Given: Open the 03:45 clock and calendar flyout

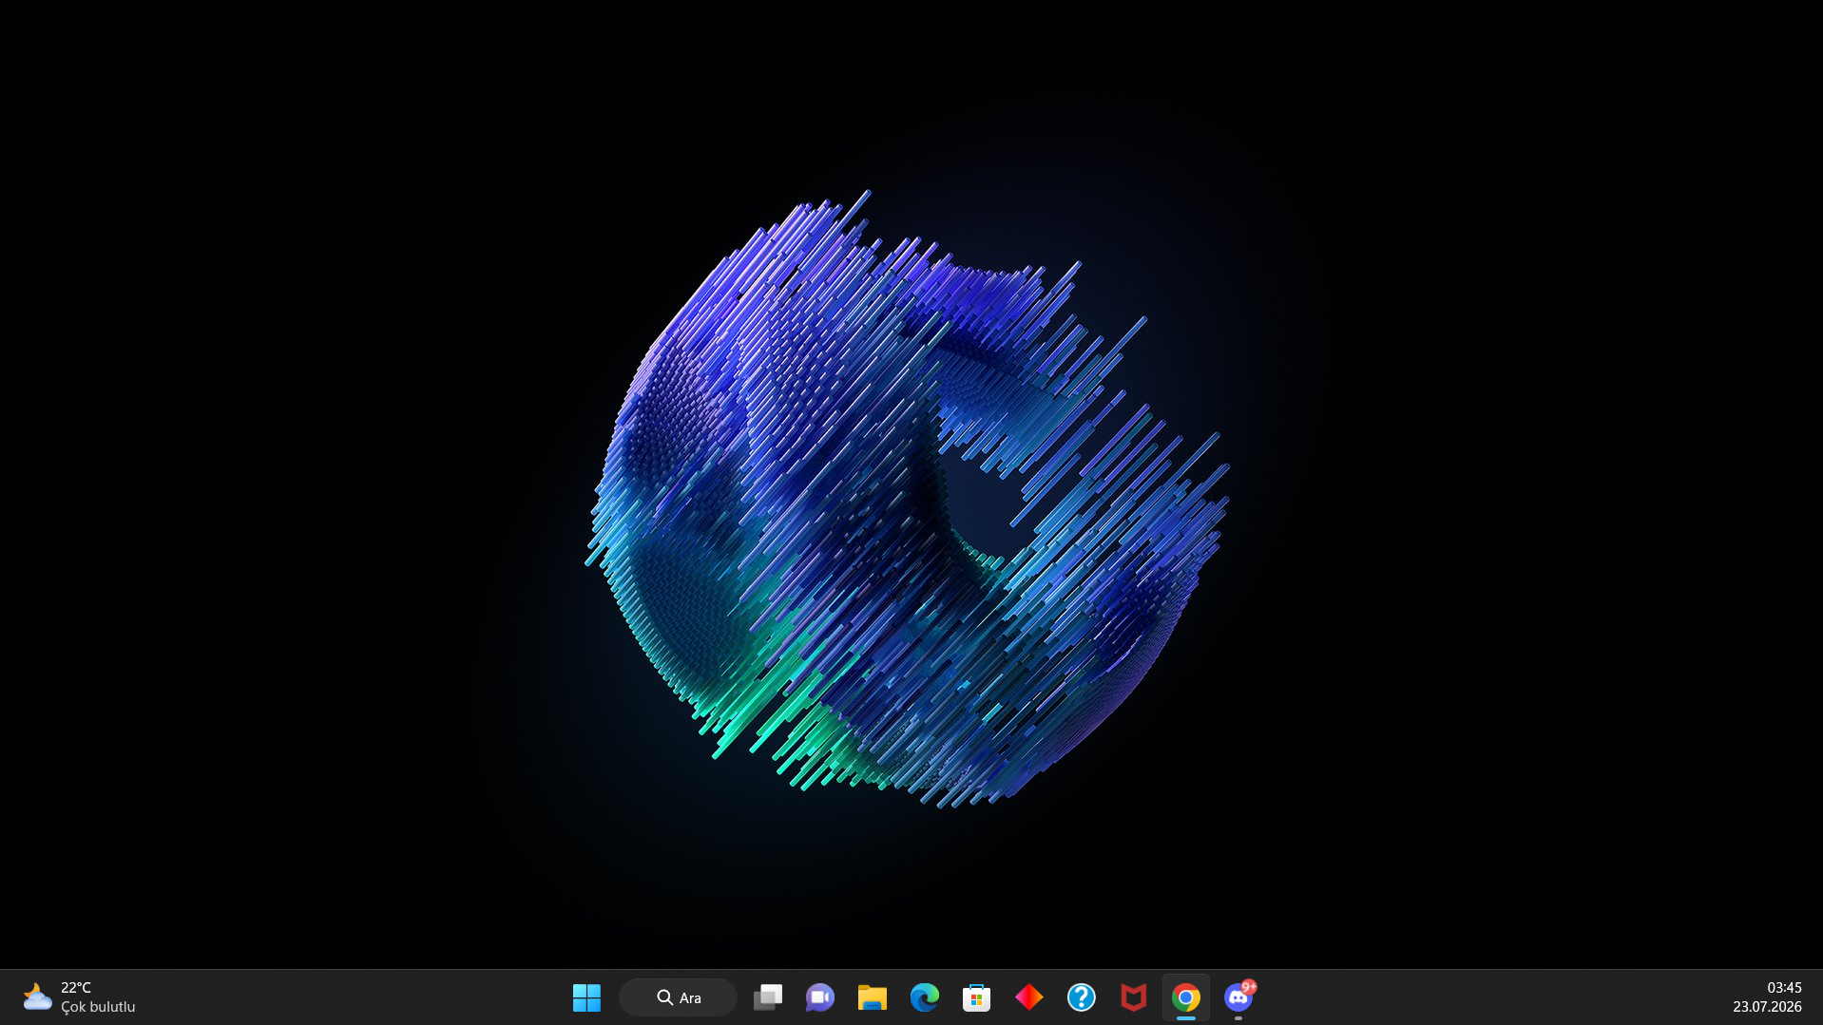Looking at the screenshot, I should 1767,997.
